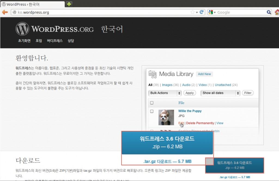This screenshot has height=181, width=279.
Task: Click the Willie the Puppy thumbnail image
Action: (166, 117)
